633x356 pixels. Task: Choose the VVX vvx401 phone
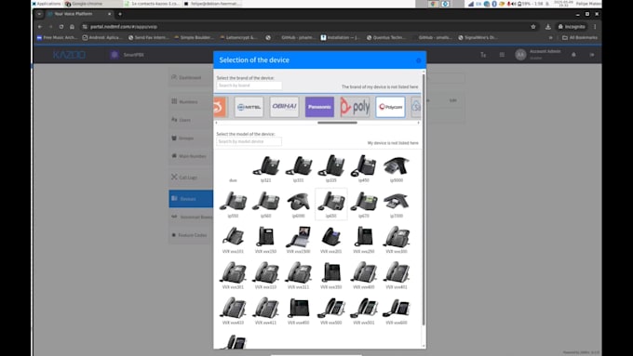tap(397, 275)
